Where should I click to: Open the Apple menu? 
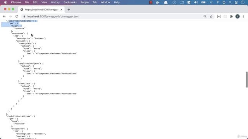coord(5,2)
